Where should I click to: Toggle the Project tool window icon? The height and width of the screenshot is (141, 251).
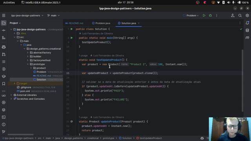click(4, 23)
